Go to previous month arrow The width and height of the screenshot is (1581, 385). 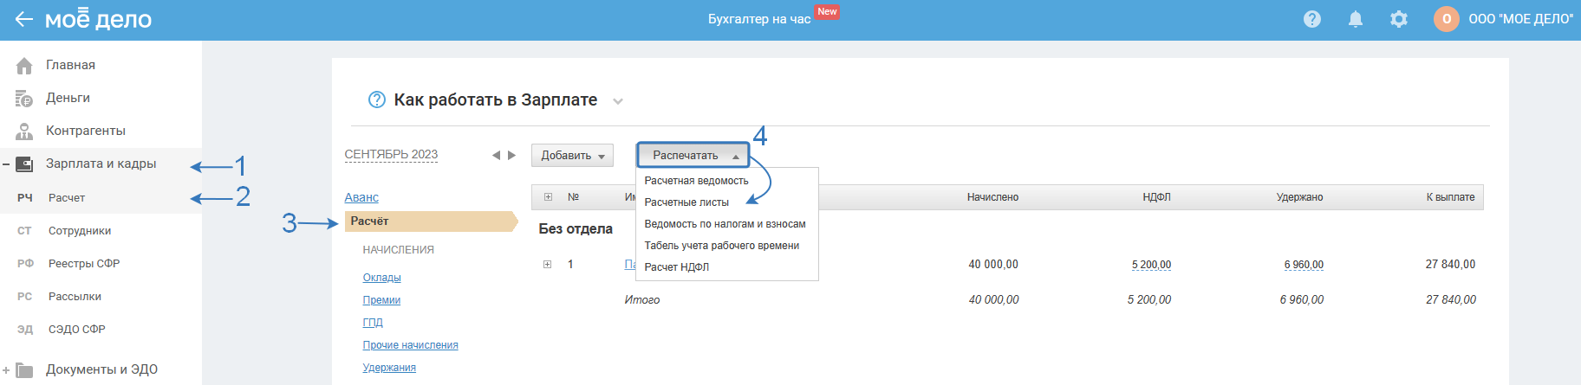tap(496, 156)
